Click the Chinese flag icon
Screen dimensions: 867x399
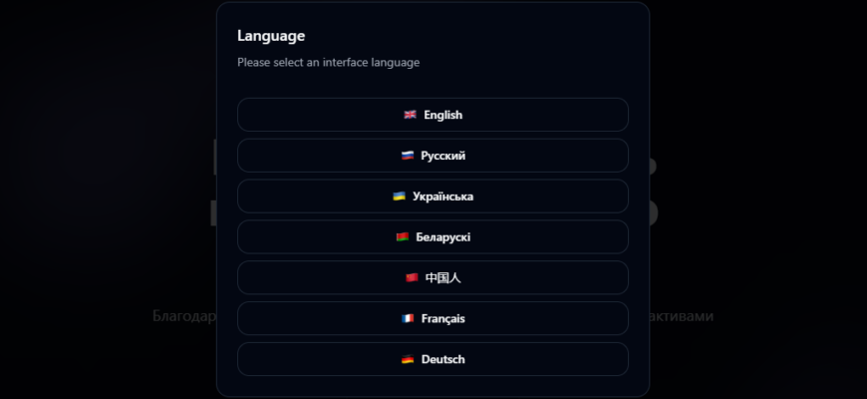[x=412, y=277]
